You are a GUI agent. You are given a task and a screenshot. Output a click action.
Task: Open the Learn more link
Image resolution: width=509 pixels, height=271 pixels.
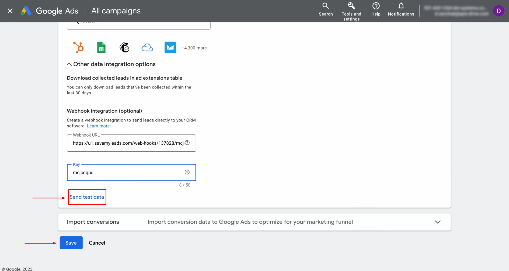coord(98,126)
